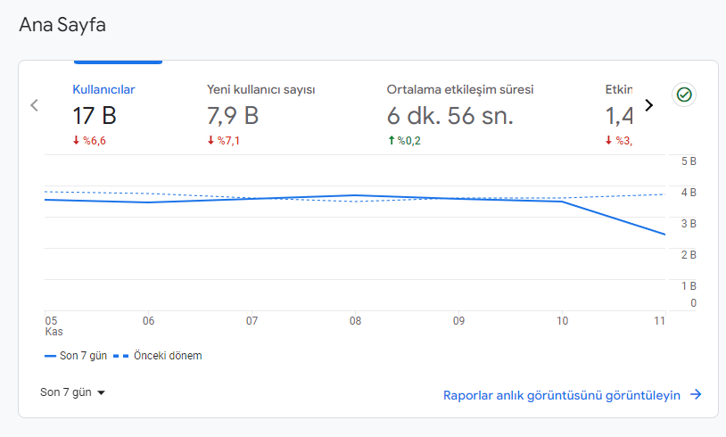
Task: Open Raporlar anlık görüntüsünü görüntüleyin link
Action: pos(562,395)
